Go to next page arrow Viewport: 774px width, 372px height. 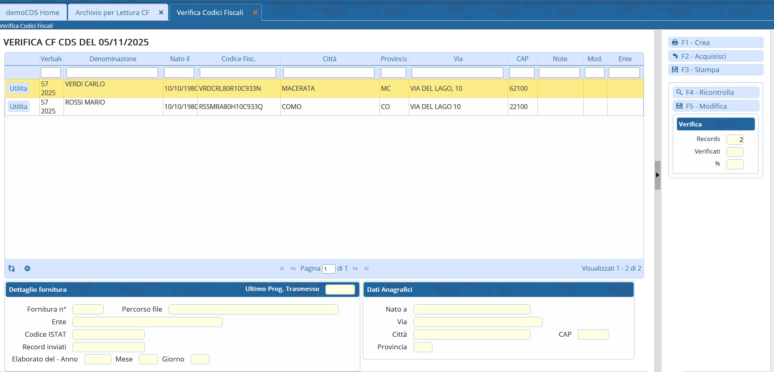355,268
